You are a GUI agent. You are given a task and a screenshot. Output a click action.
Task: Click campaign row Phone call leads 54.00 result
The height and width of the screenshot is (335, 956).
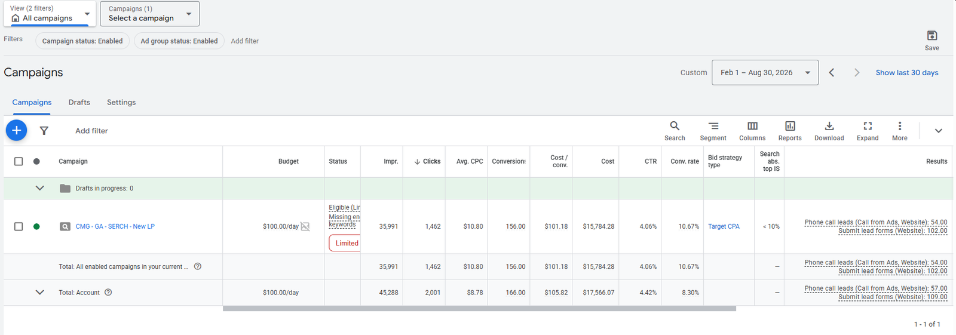(876, 222)
